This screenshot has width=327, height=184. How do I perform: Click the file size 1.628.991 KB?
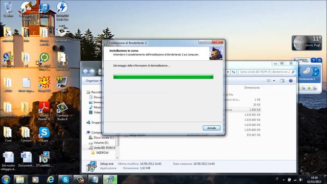point(252,114)
